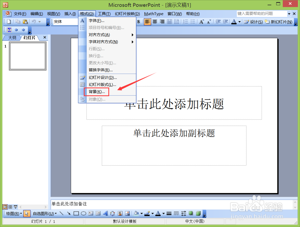This screenshot has height=227, width=300.
Task: Open the AutoShapes (自选图形) dropdown
Action: coord(45,213)
